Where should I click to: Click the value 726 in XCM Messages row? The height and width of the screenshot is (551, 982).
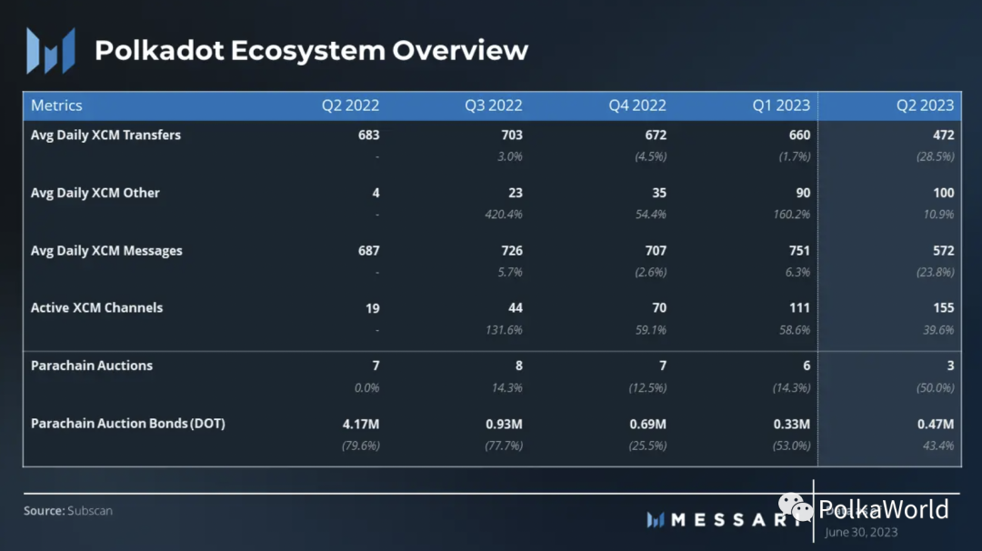point(512,250)
